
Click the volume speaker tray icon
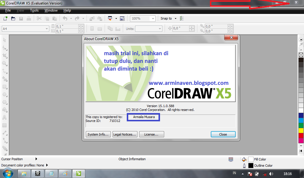pos(271,174)
